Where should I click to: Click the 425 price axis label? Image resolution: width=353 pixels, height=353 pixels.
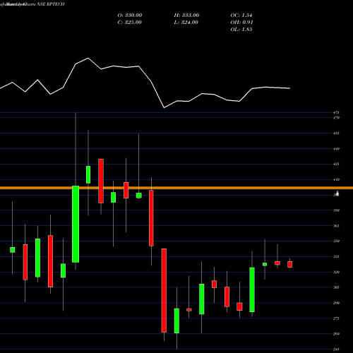pos(336,164)
